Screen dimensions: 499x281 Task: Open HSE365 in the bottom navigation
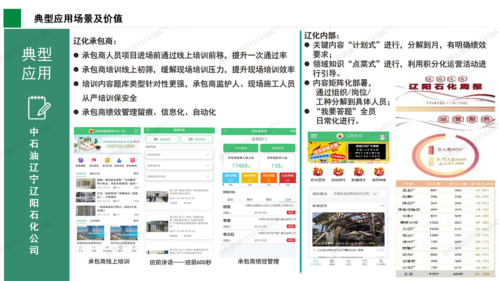click(x=107, y=249)
